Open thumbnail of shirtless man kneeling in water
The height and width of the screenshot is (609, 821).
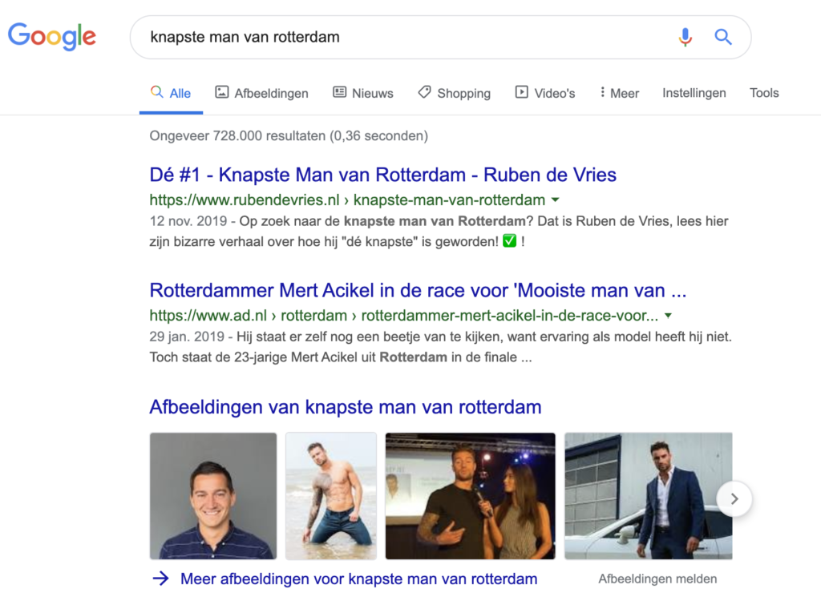pyautogui.click(x=331, y=496)
